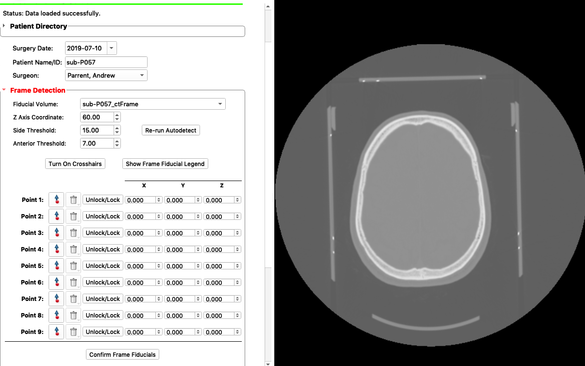Place fiducial for Point 1

[x=56, y=200]
